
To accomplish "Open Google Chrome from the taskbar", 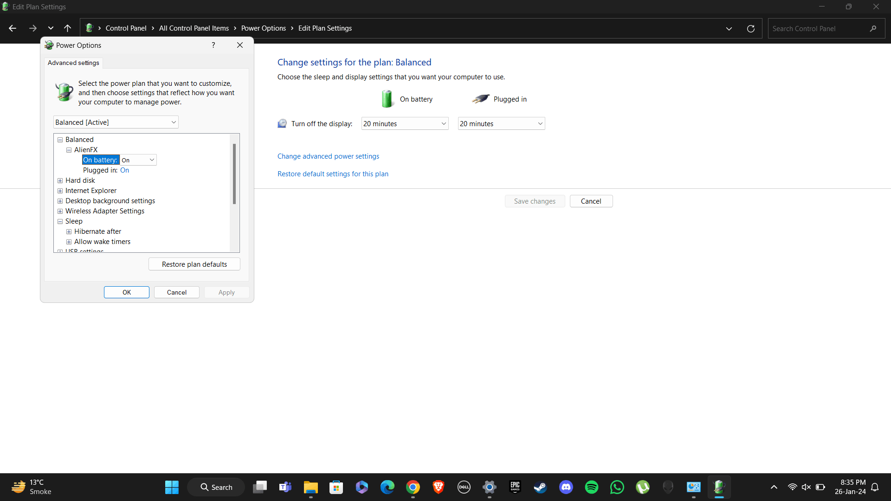I will 413,487.
